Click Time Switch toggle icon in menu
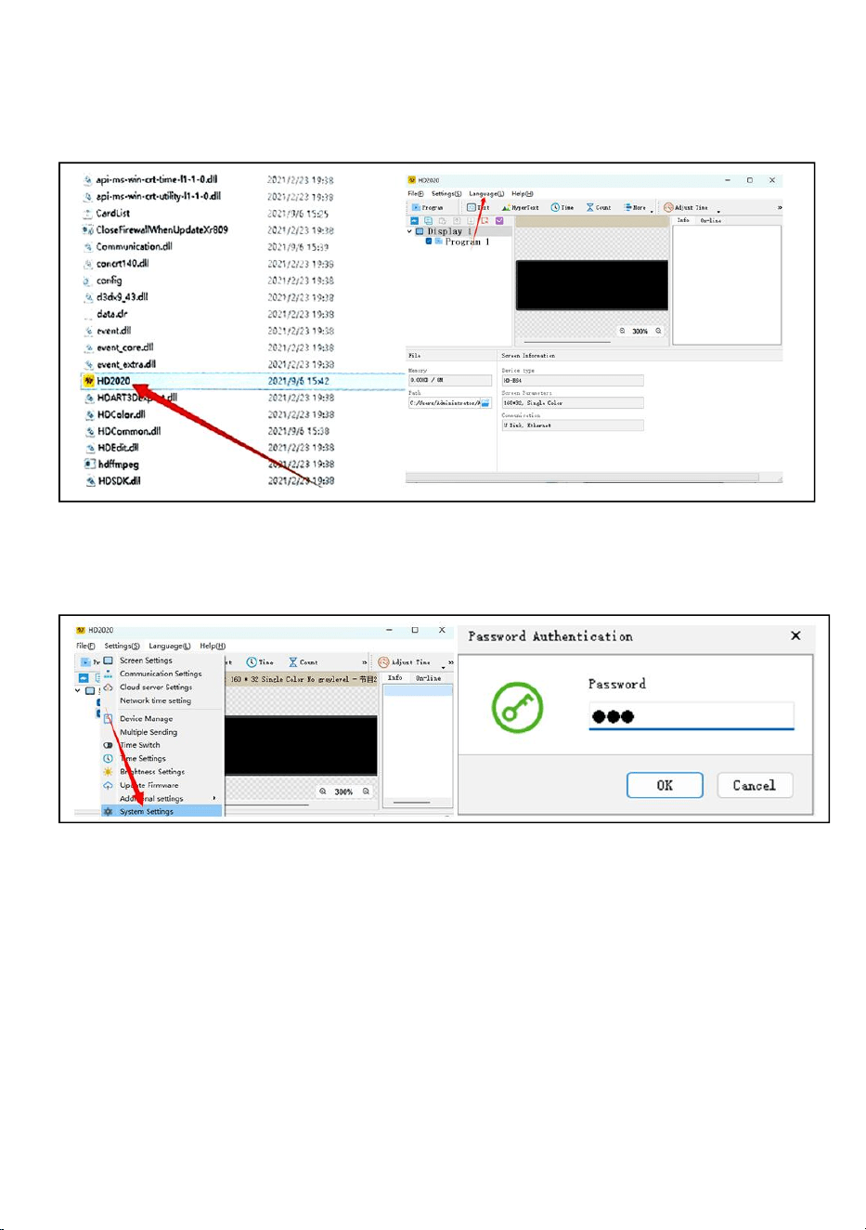This screenshot has height=1230, width=866. click(109, 745)
